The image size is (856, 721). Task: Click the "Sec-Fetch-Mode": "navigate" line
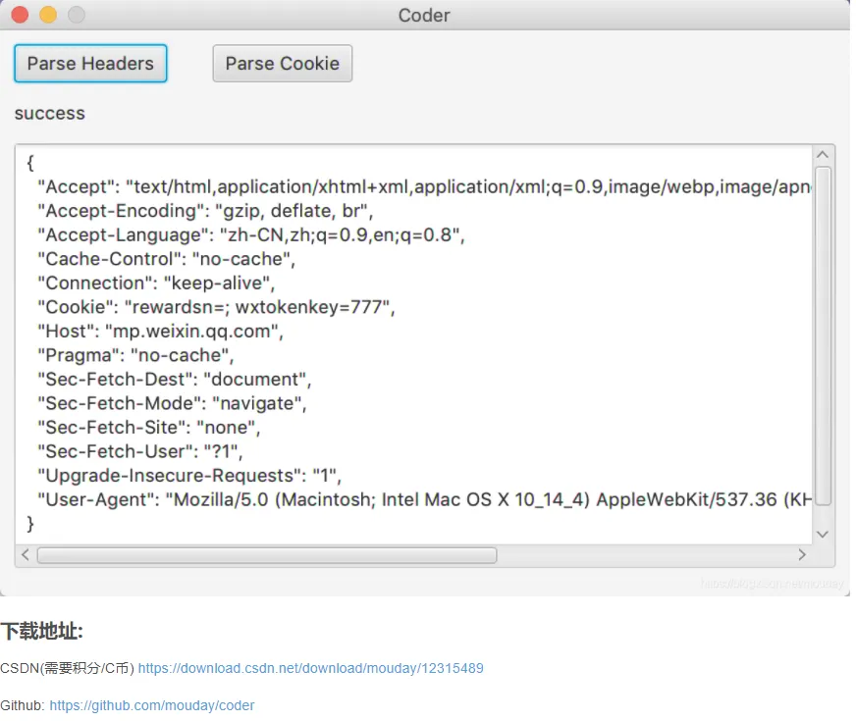(172, 403)
